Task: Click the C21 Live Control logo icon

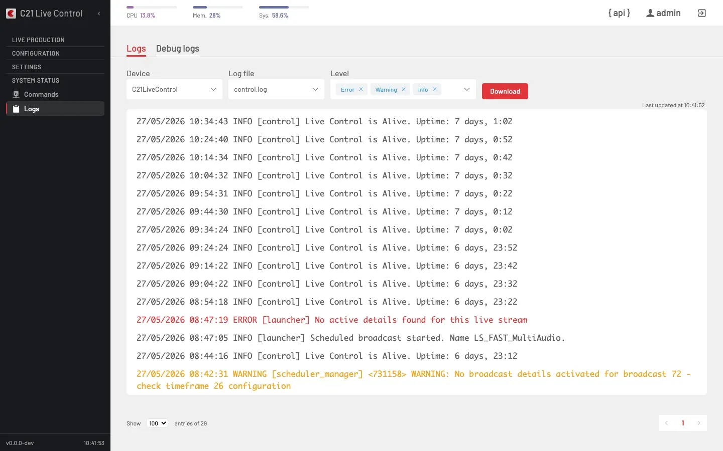Action: click(11, 14)
